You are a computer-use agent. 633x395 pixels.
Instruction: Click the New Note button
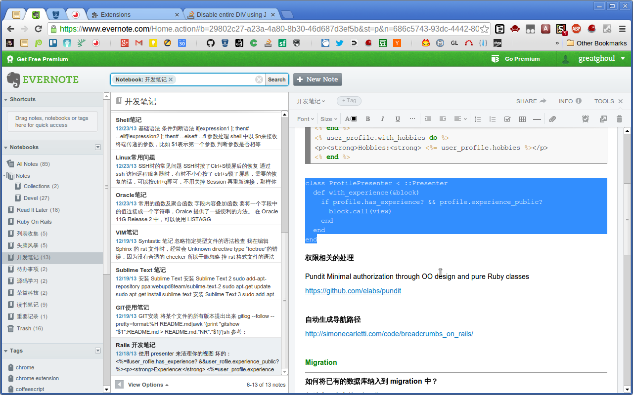[317, 79]
